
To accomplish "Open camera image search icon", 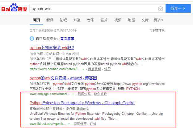I will 160,9.
